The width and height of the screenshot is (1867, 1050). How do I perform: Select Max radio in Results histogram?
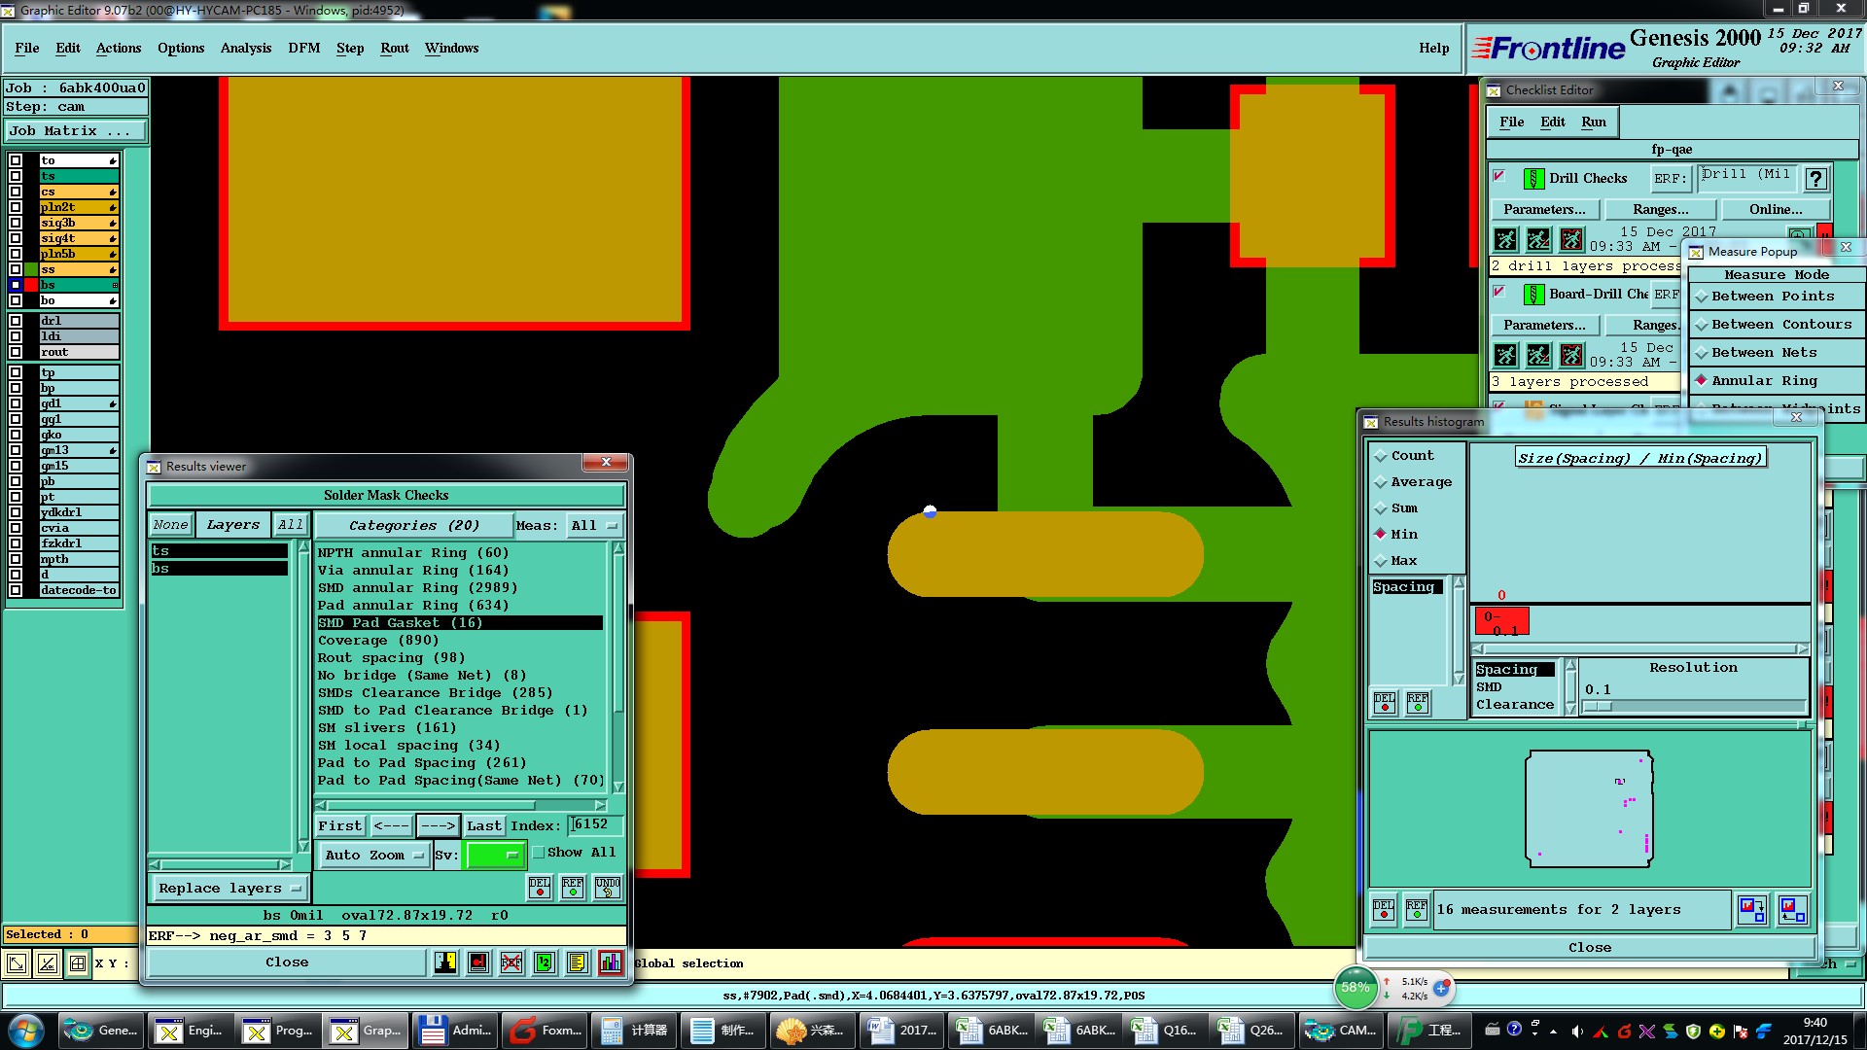(x=1395, y=561)
